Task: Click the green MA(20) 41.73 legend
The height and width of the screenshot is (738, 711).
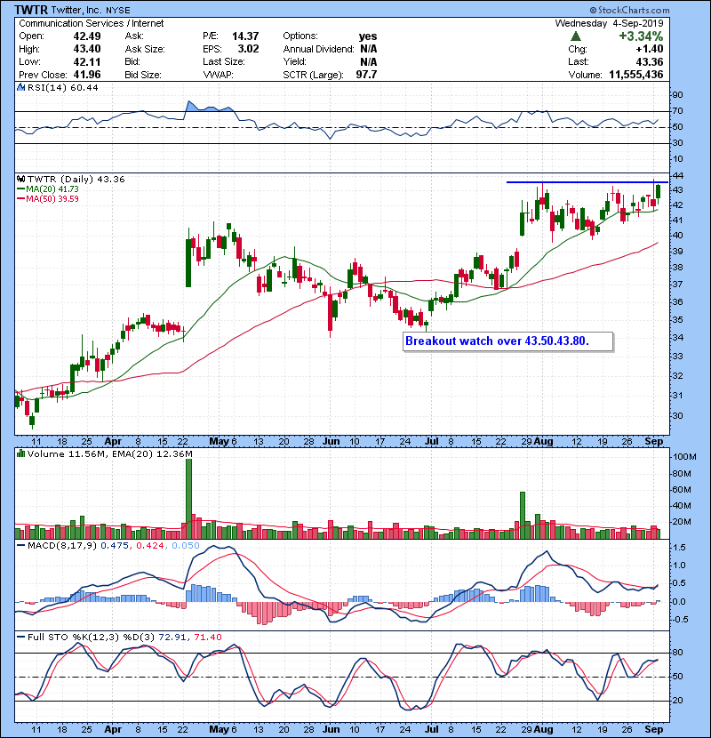Action: (47, 189)
